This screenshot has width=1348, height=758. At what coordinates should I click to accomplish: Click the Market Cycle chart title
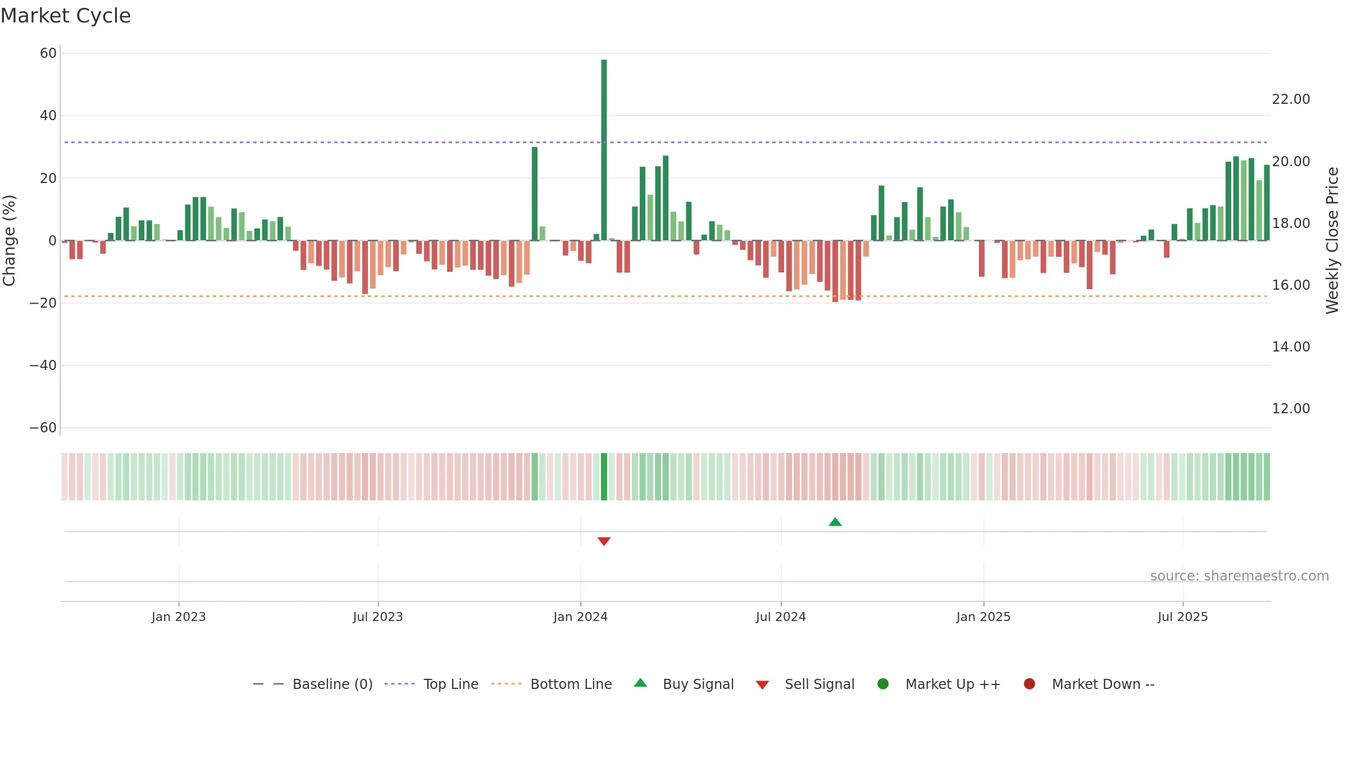click(x=66, y=16)
